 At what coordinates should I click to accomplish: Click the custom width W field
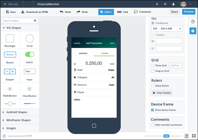click(169, 41)
